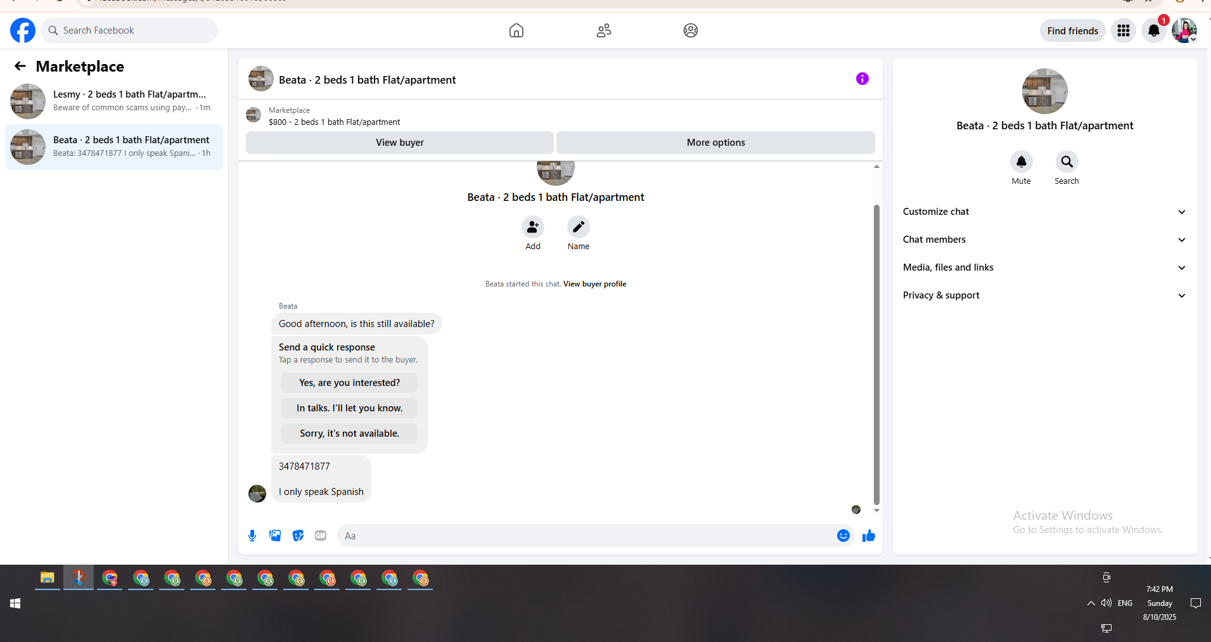1211x642 pixels.
Task: Send quick response "Yes, are you interested?"
Action: point(350,383)
